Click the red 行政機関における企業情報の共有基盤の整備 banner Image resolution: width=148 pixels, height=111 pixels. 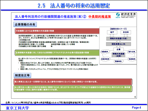tap(57, 31)
